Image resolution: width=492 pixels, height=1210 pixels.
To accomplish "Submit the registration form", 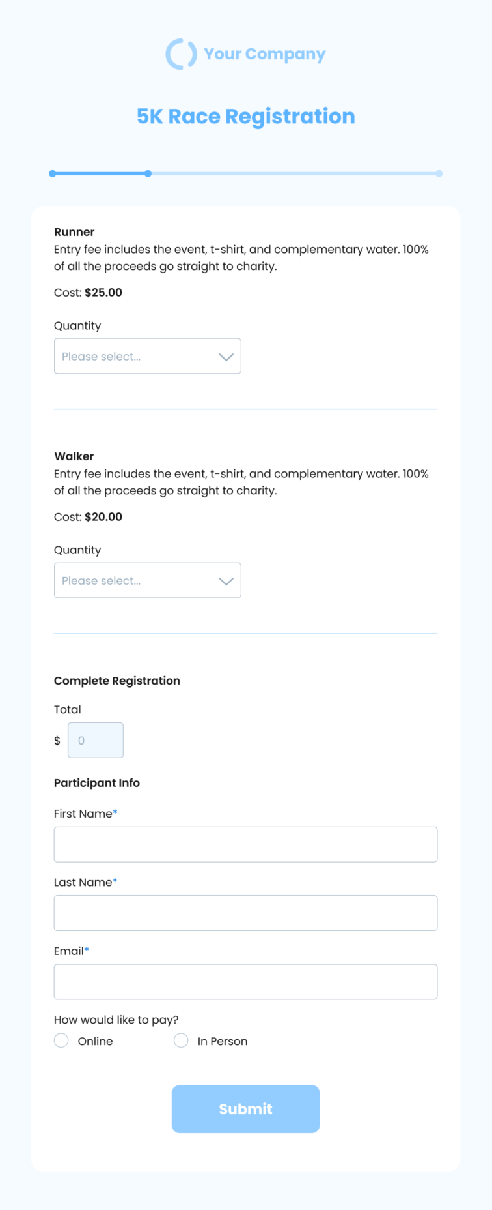I will tap(246, 1109).
